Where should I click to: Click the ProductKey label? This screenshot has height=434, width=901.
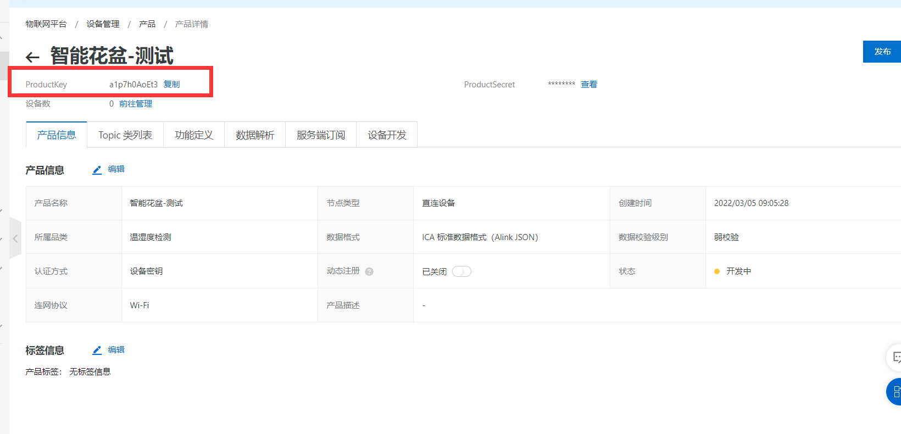coord(46,85)
